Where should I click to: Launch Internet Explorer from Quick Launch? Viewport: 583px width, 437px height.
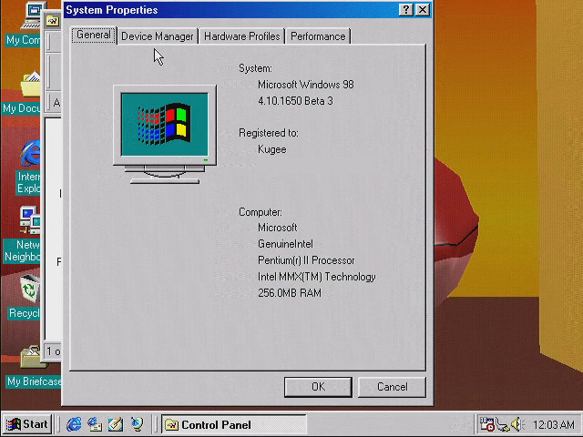74,424
